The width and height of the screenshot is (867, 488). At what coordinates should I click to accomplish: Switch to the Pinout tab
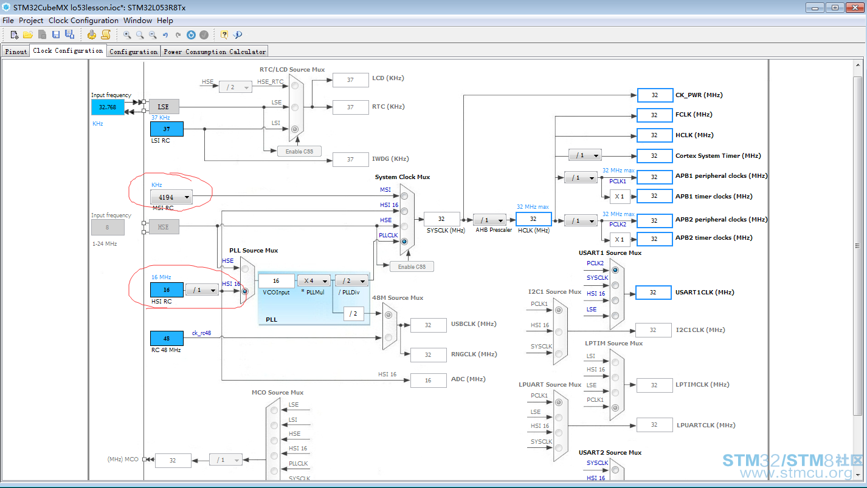(16, 52)
